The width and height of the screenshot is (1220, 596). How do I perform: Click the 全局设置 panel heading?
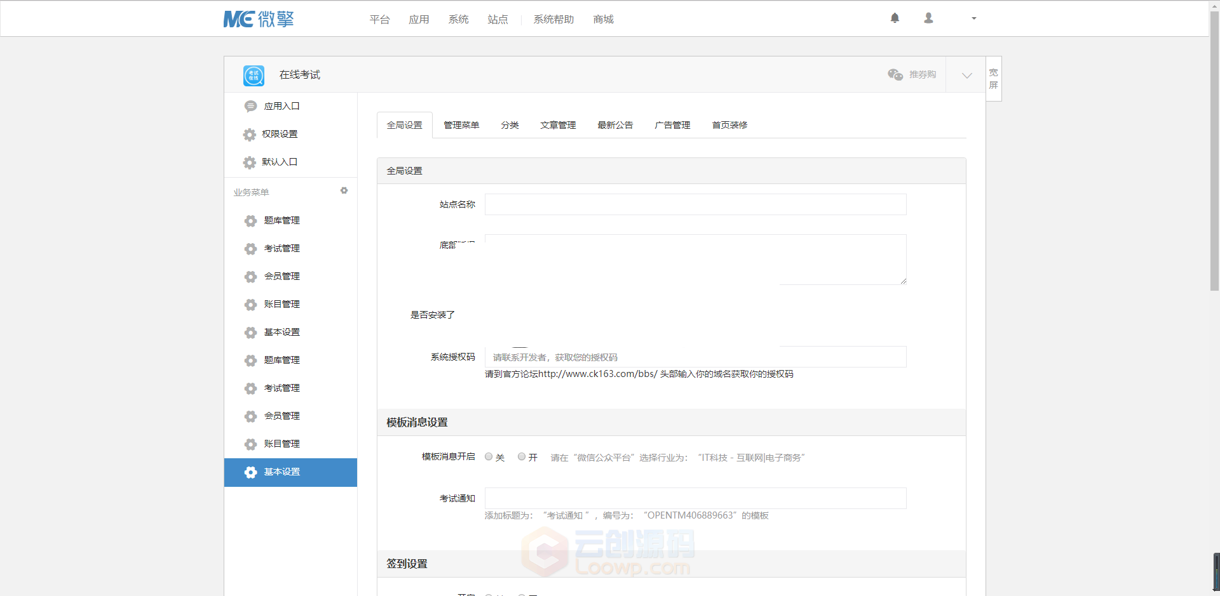[x=404, y=171]
